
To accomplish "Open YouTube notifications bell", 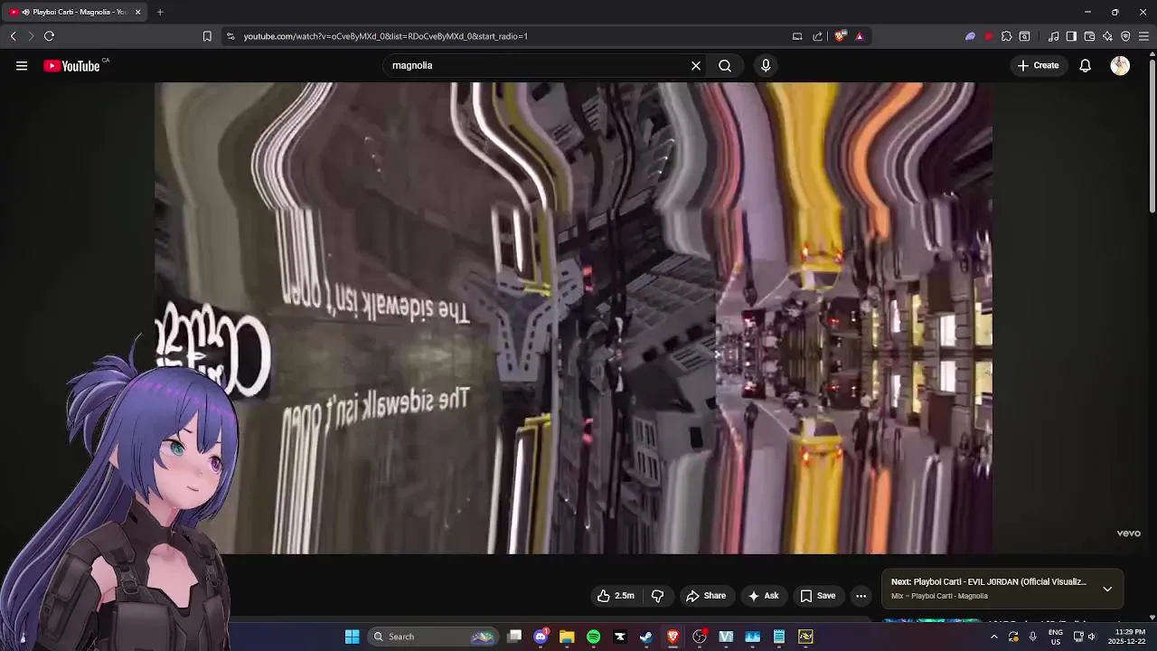I will pos(1086,66).
